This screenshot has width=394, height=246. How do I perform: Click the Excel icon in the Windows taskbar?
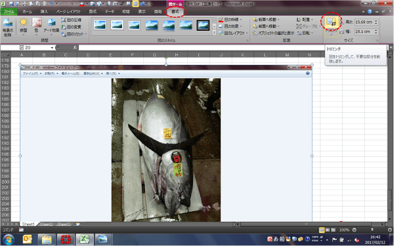click(x=85, y=239)
